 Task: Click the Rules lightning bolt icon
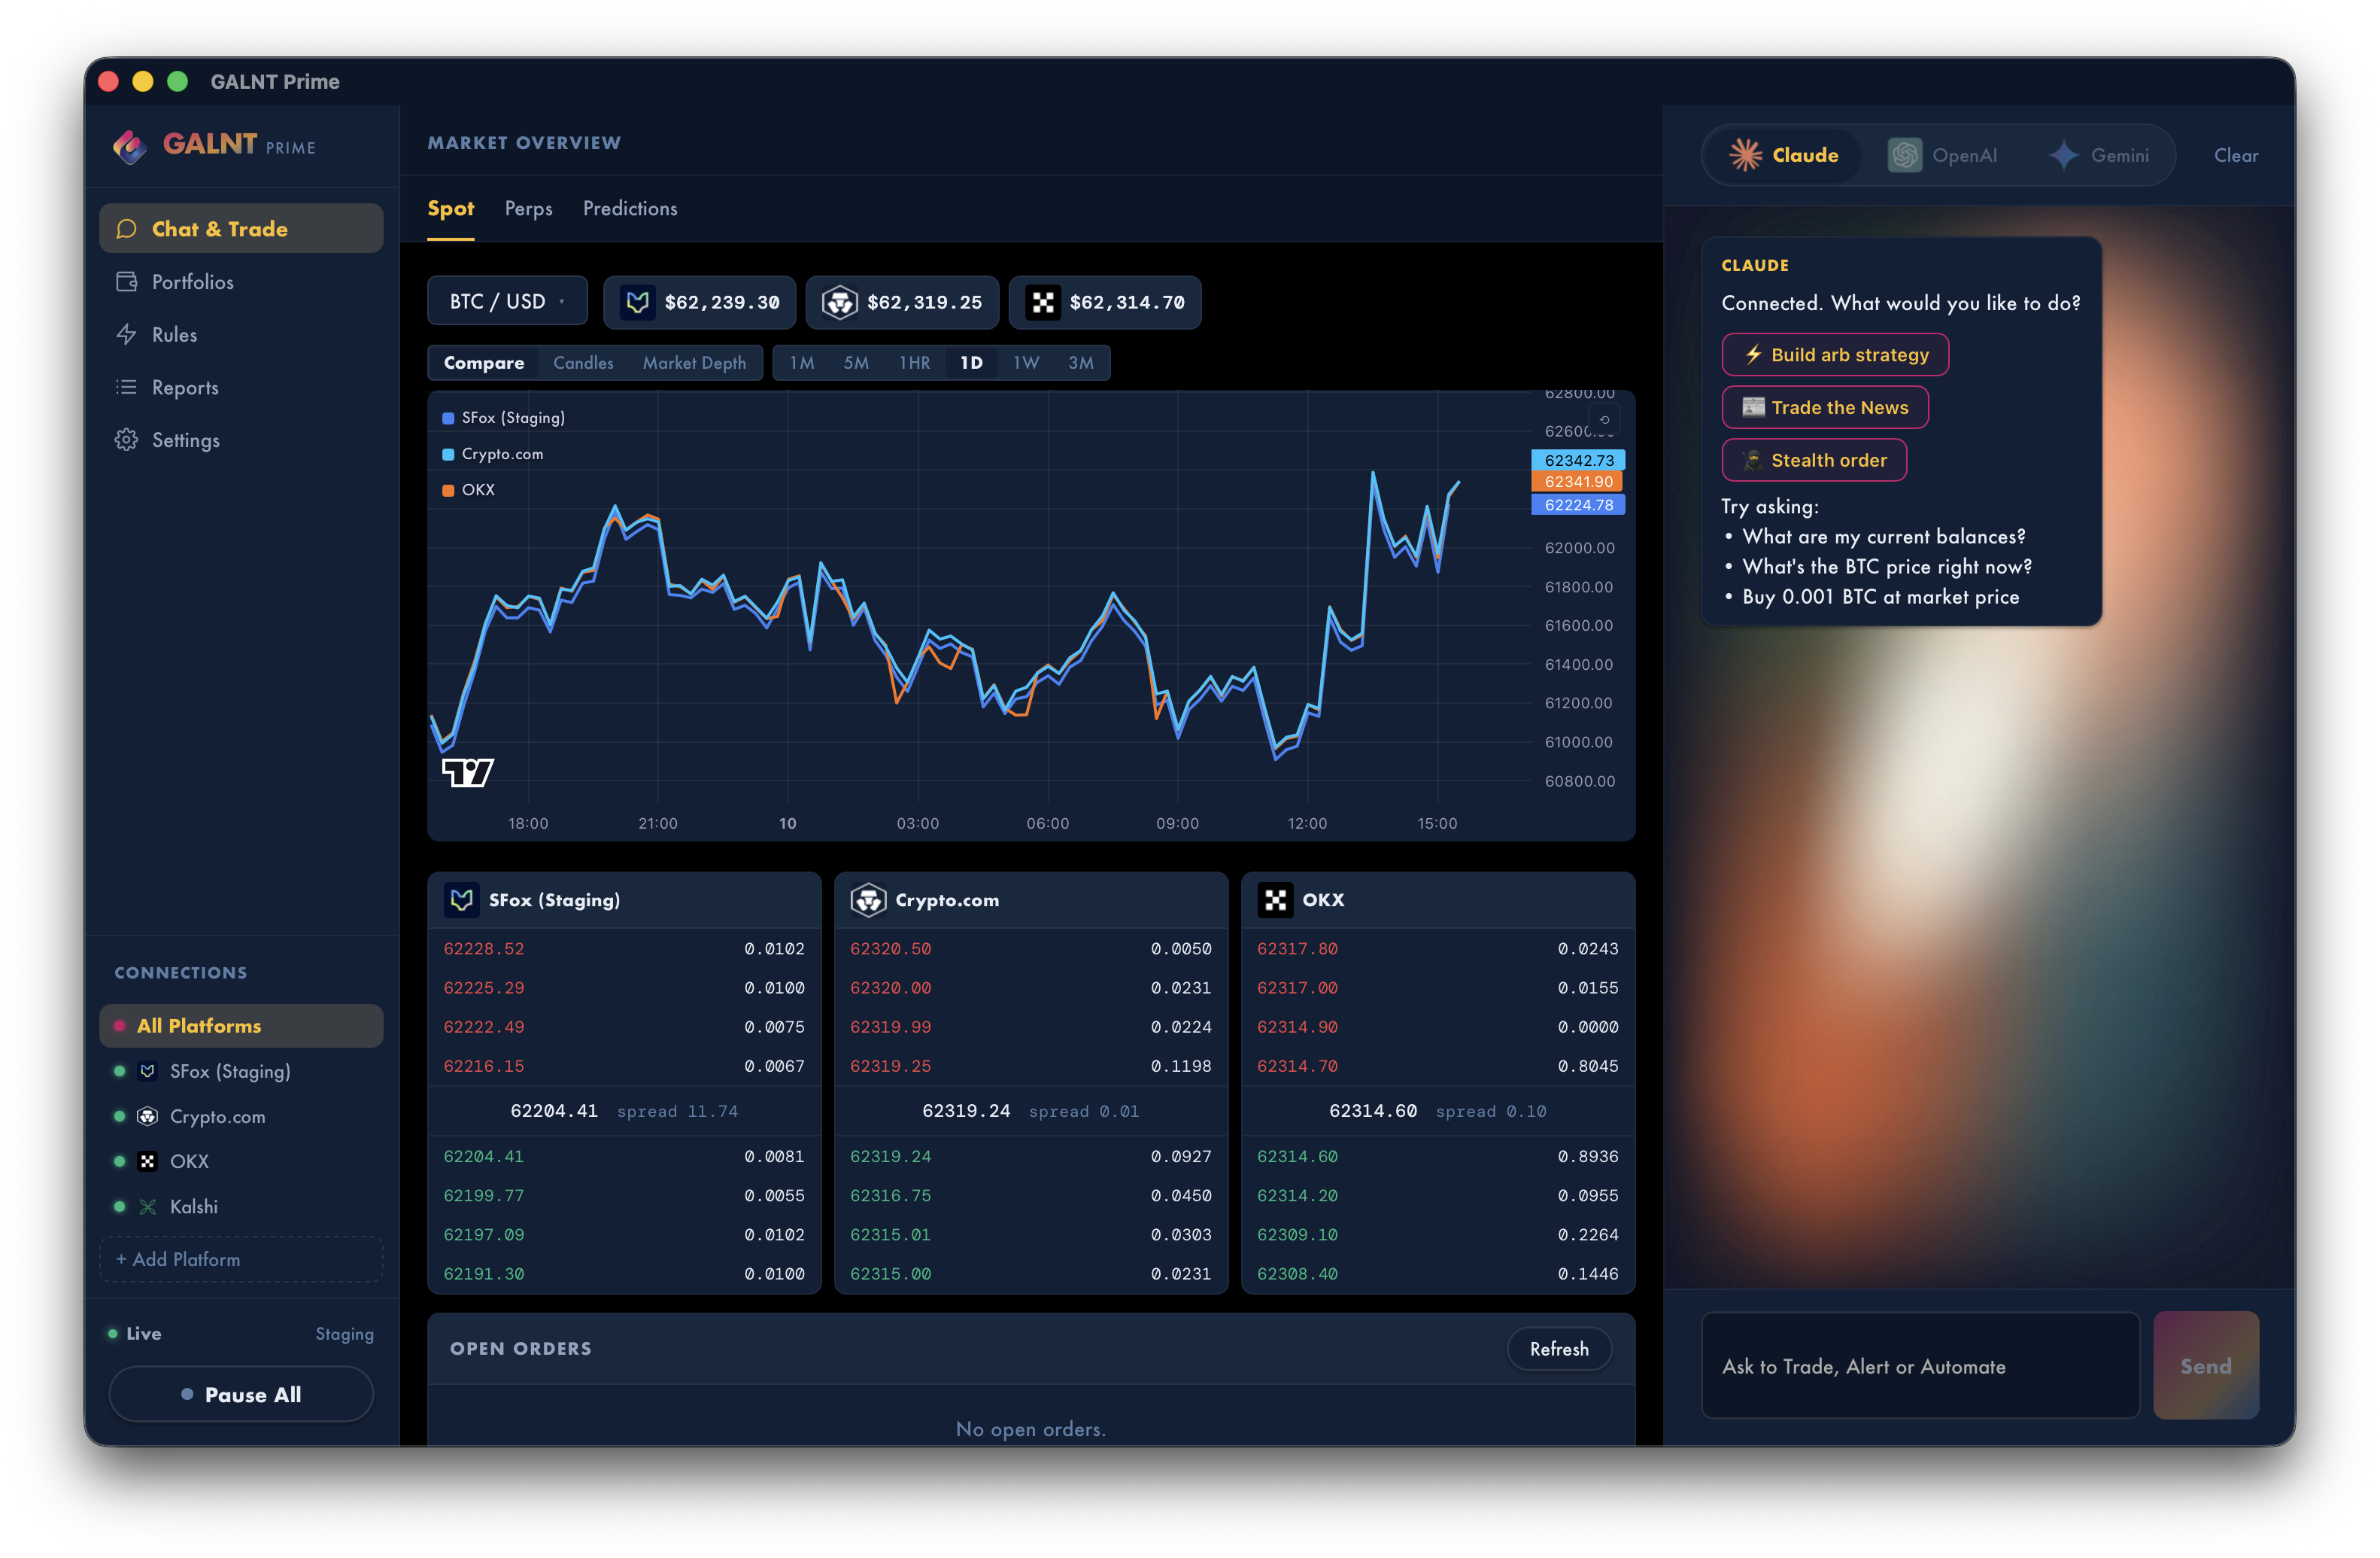[x=126, y=334]
